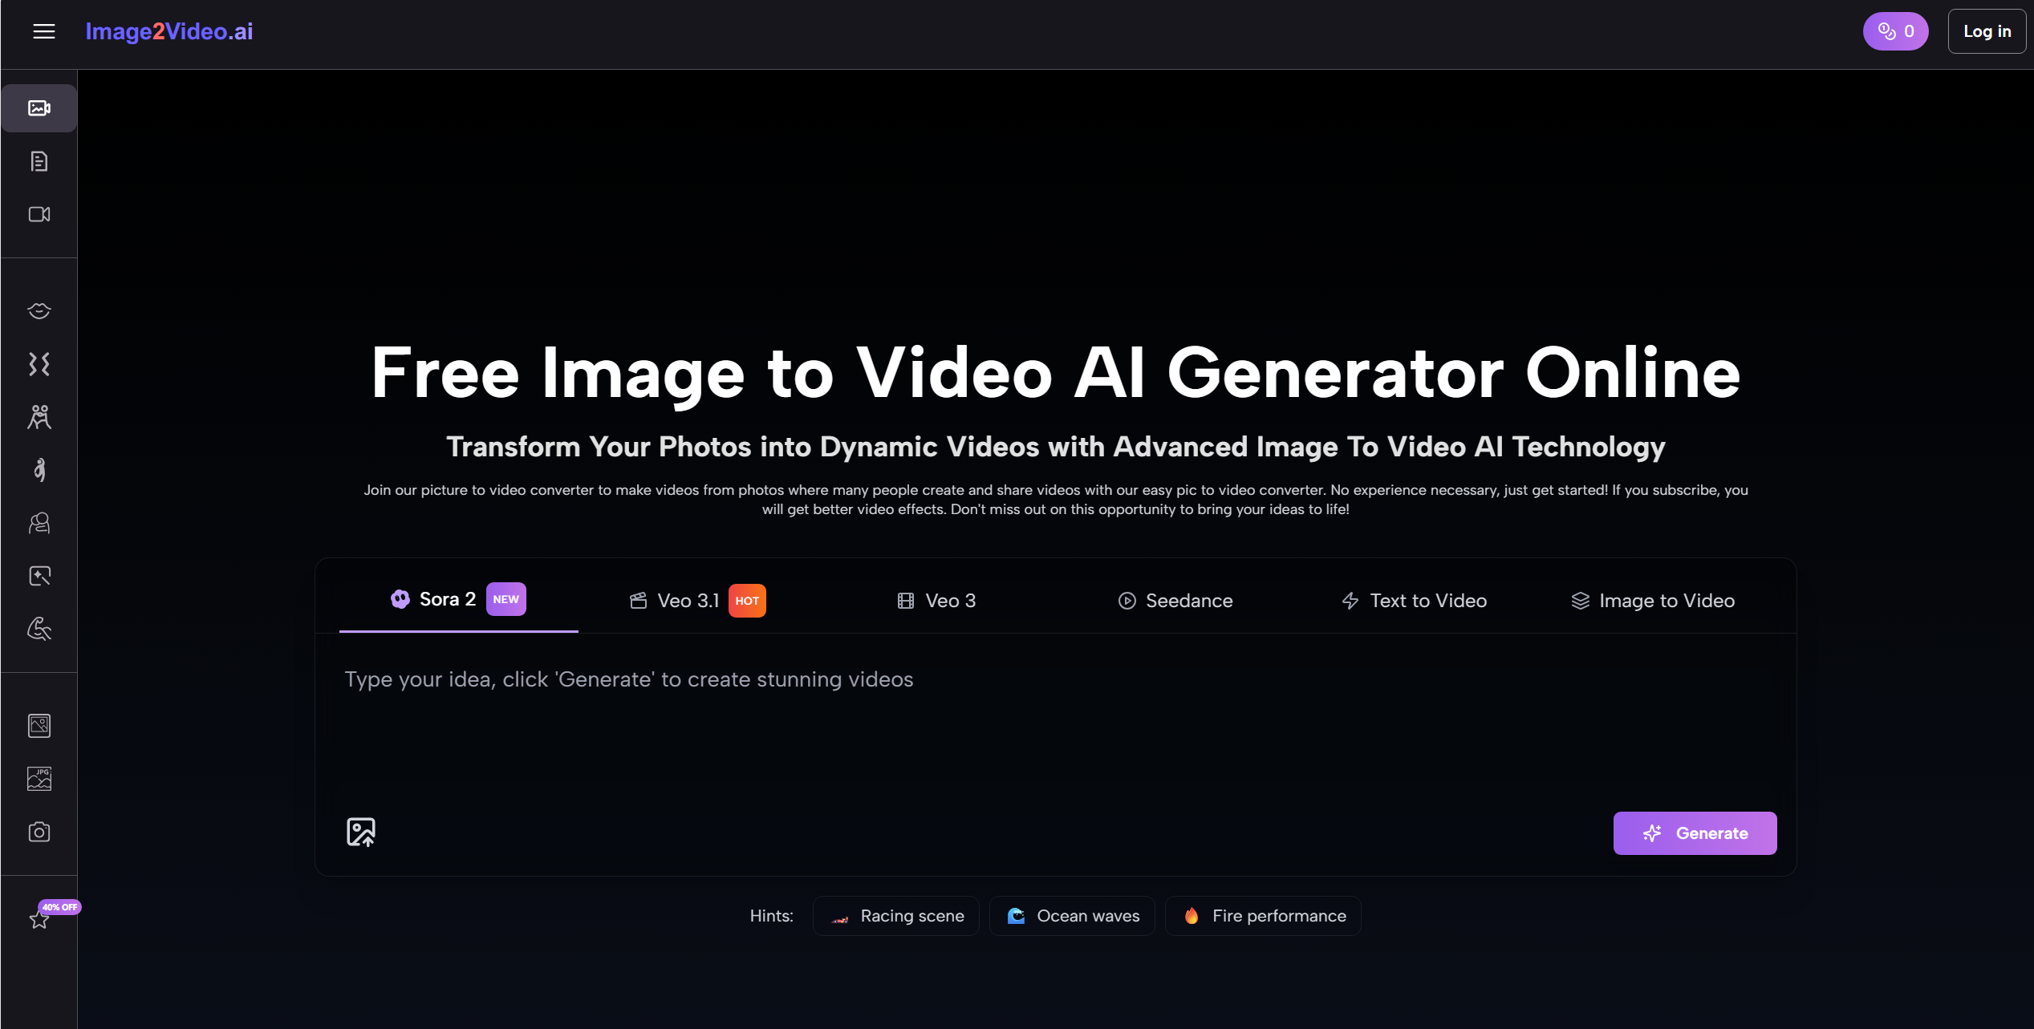Select the JPG image converter tool
Image resolution: width=2034 pixels, height=1029 pixels.
point(38,779)
